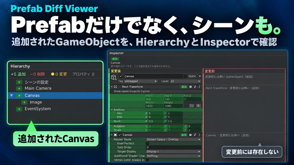The width and height of the screenshot is (294, 165).
Task: Toggle the Canvas GameObject active checkbox
Action: coord(121,76)
